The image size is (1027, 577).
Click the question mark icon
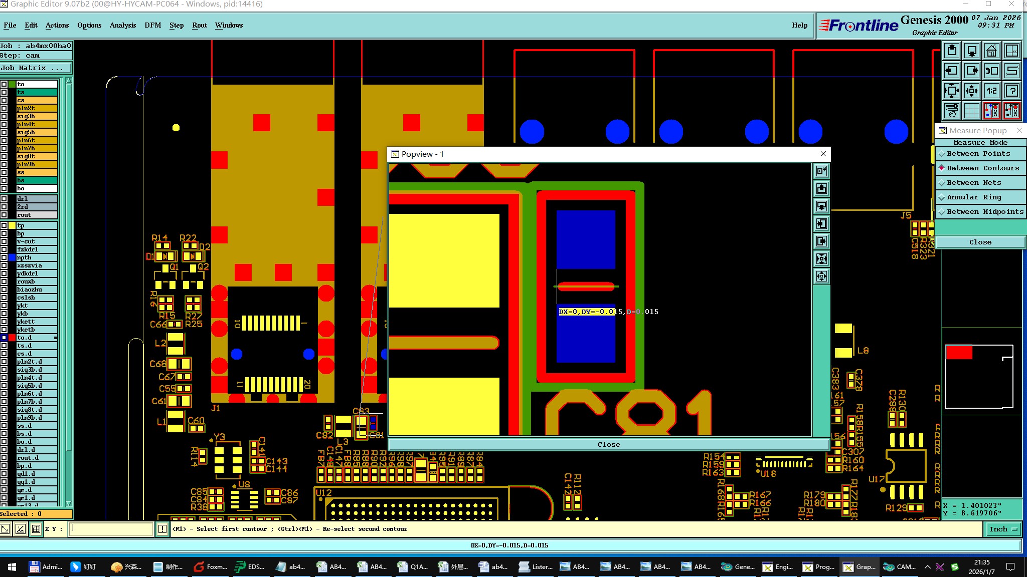point(1012,91)
